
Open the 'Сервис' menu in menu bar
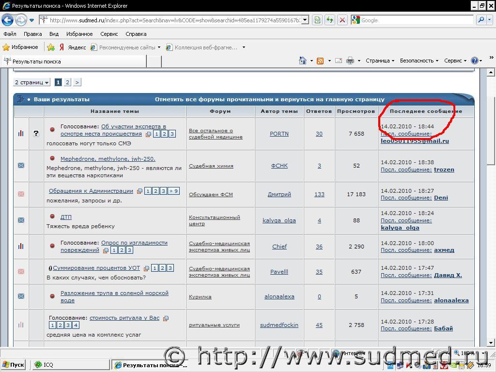coord(109,34)
